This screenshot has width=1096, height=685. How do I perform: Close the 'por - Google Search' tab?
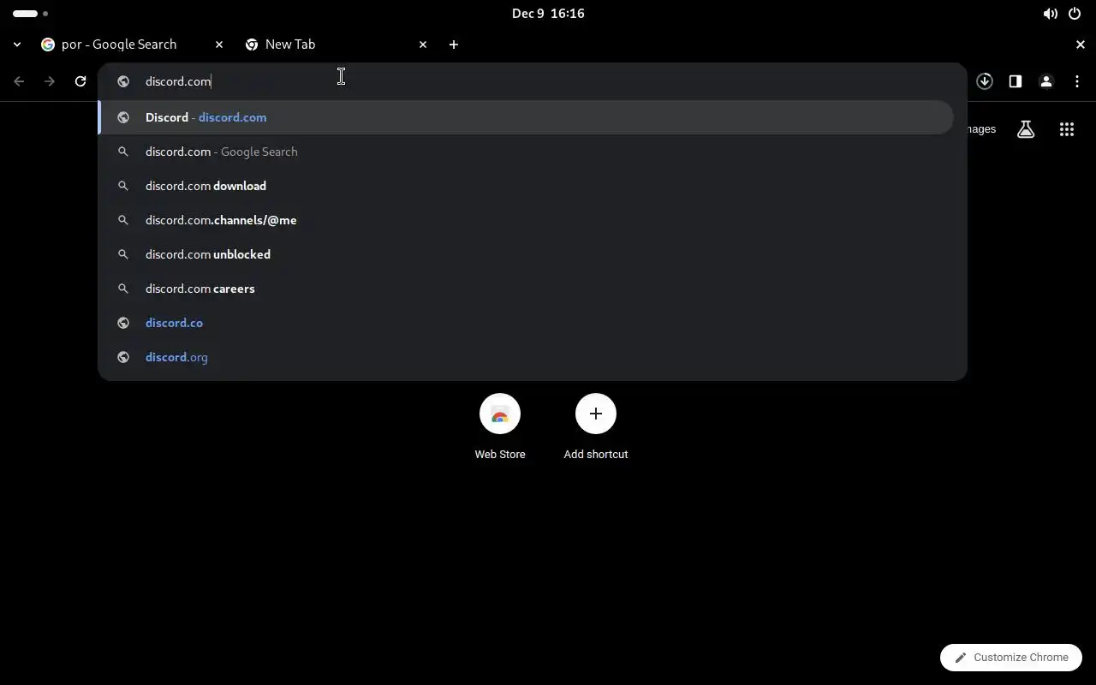219,45
